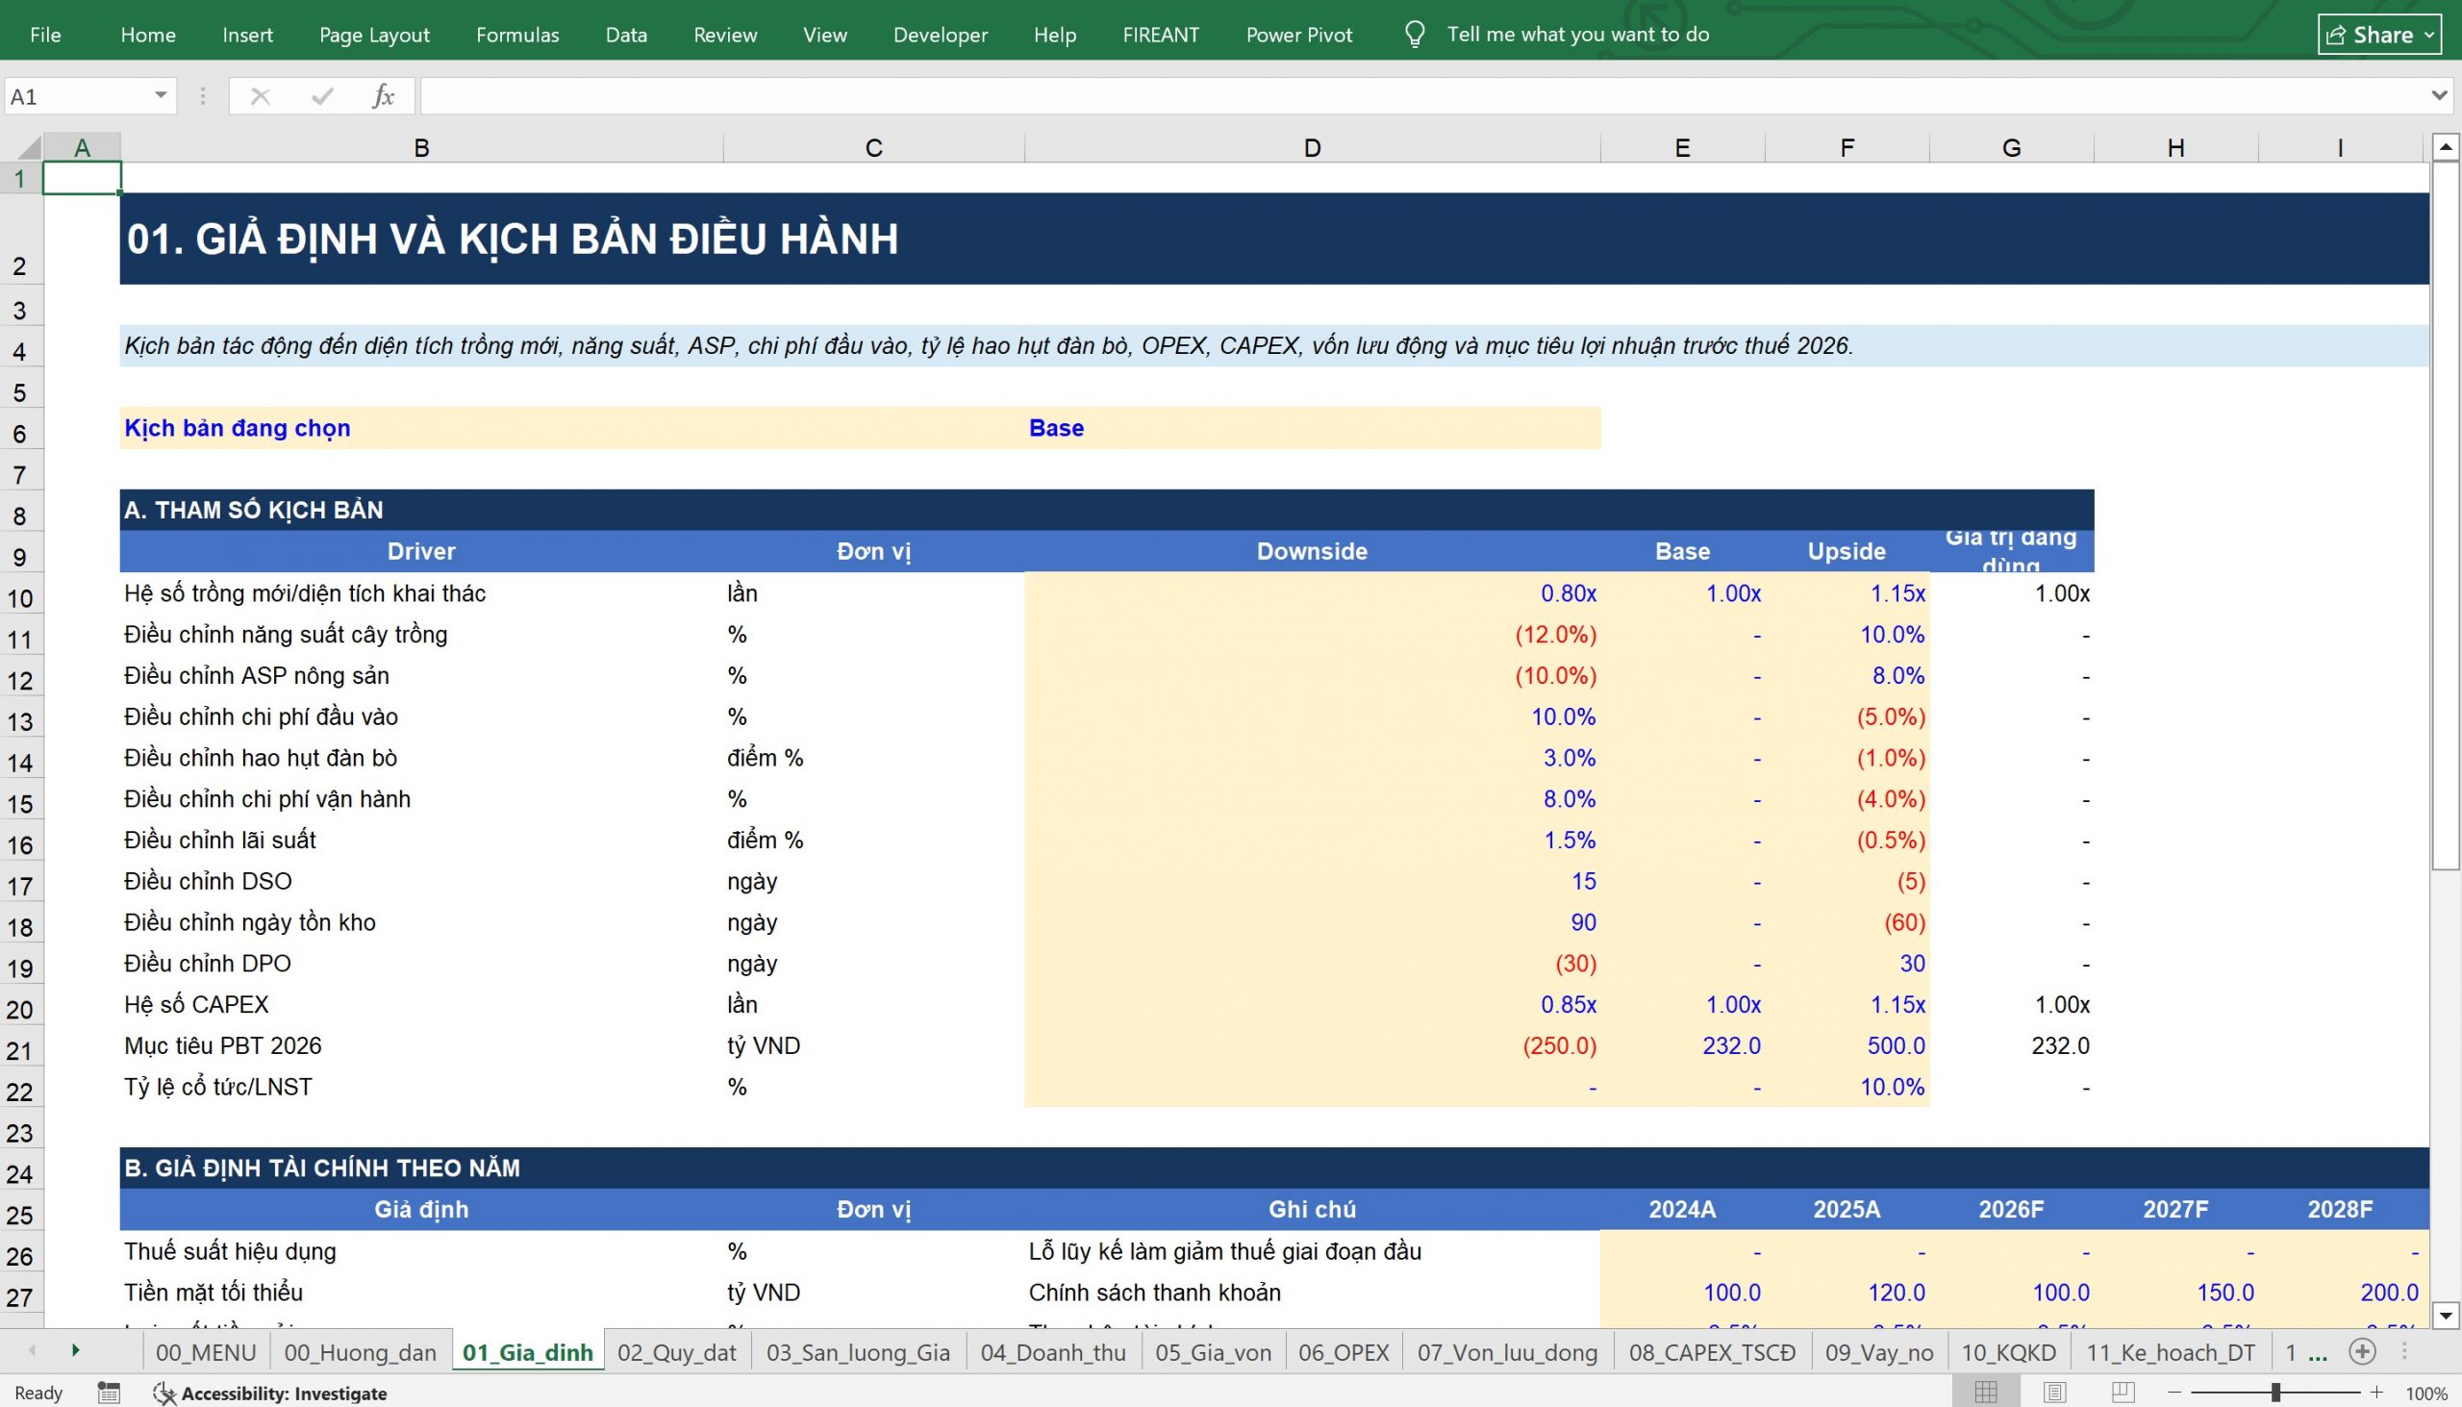The width and height of the screenshot is (2462, 1407).
Task: Click the Insert Function fx icon
Action: coord(384,95)
